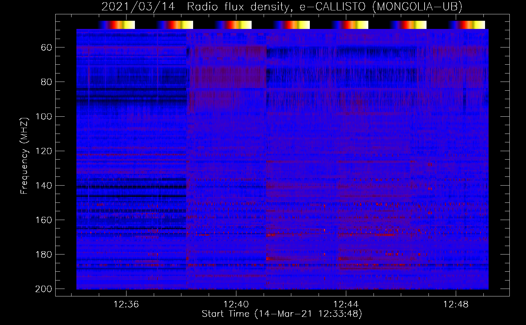Click the 120 MHz frequency tick label

pos(44,151)
